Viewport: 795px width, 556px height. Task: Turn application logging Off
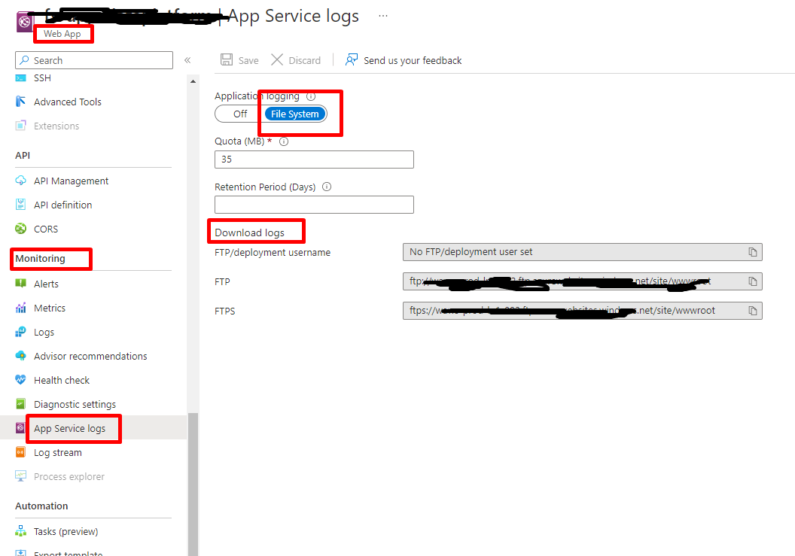tap(240, 114)
